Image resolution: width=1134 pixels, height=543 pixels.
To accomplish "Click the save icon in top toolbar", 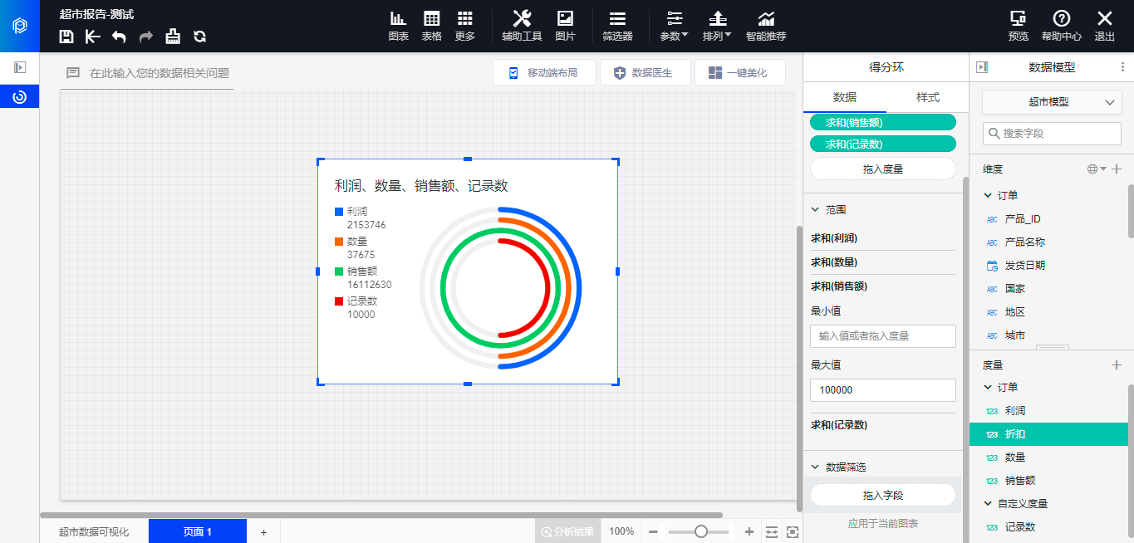I will click(x=67, y=37).
